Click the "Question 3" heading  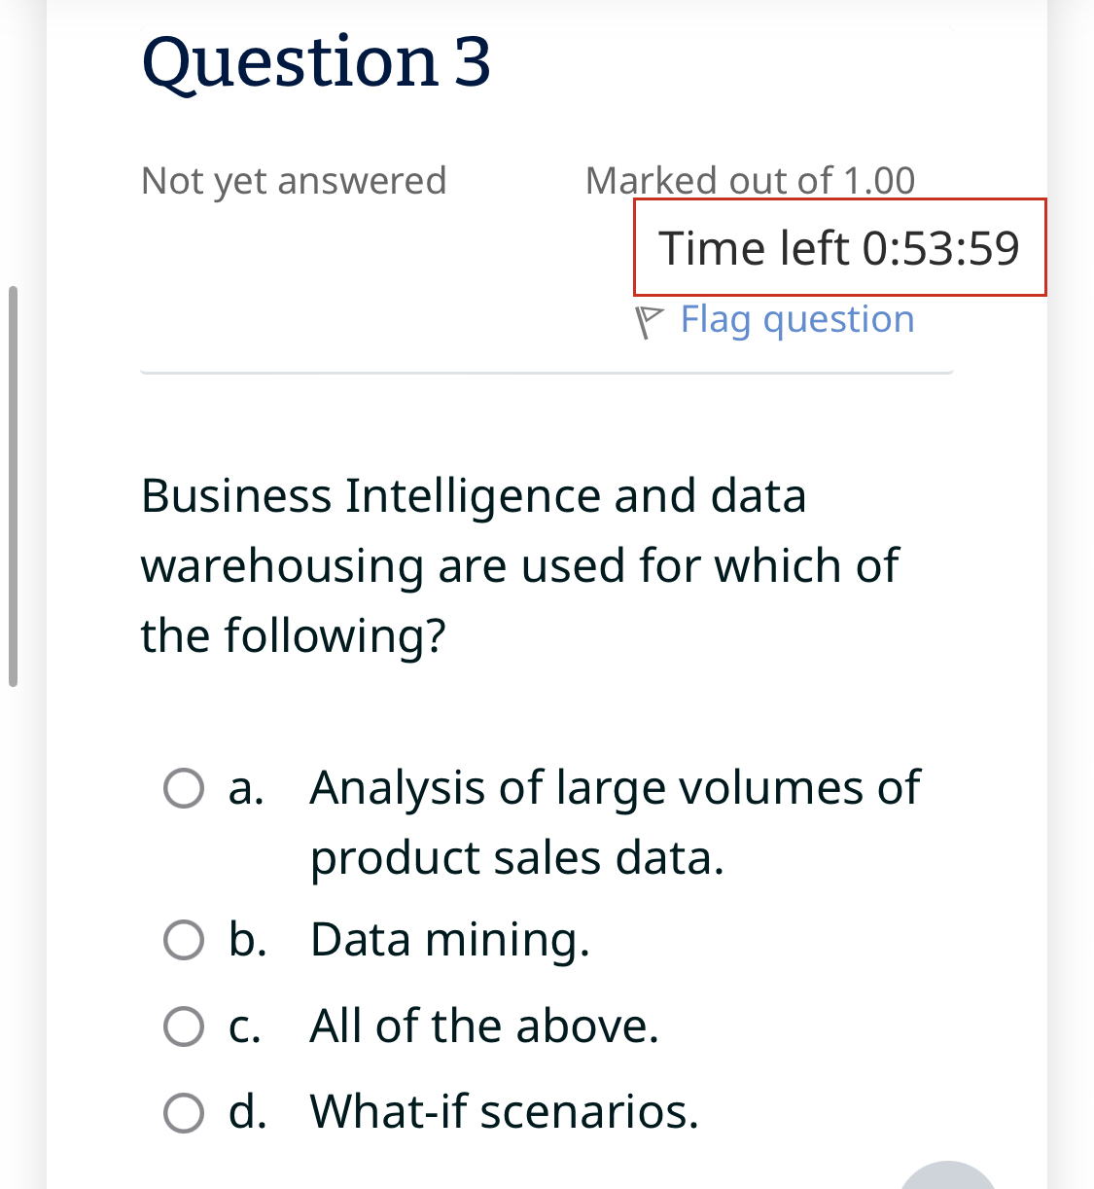[x=314, y=62]
